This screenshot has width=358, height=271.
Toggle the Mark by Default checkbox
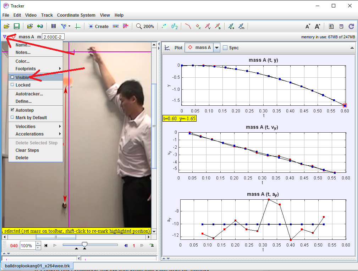tap(12, 117)
